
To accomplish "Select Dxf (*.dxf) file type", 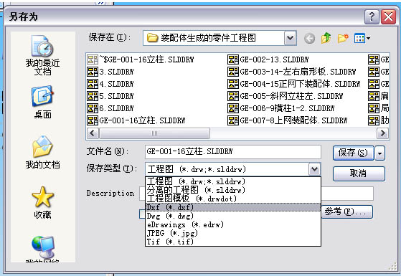I will click(232, 207).
